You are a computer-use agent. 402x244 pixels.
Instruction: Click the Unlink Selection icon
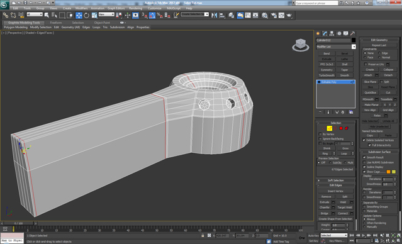(x=13, y=15)
